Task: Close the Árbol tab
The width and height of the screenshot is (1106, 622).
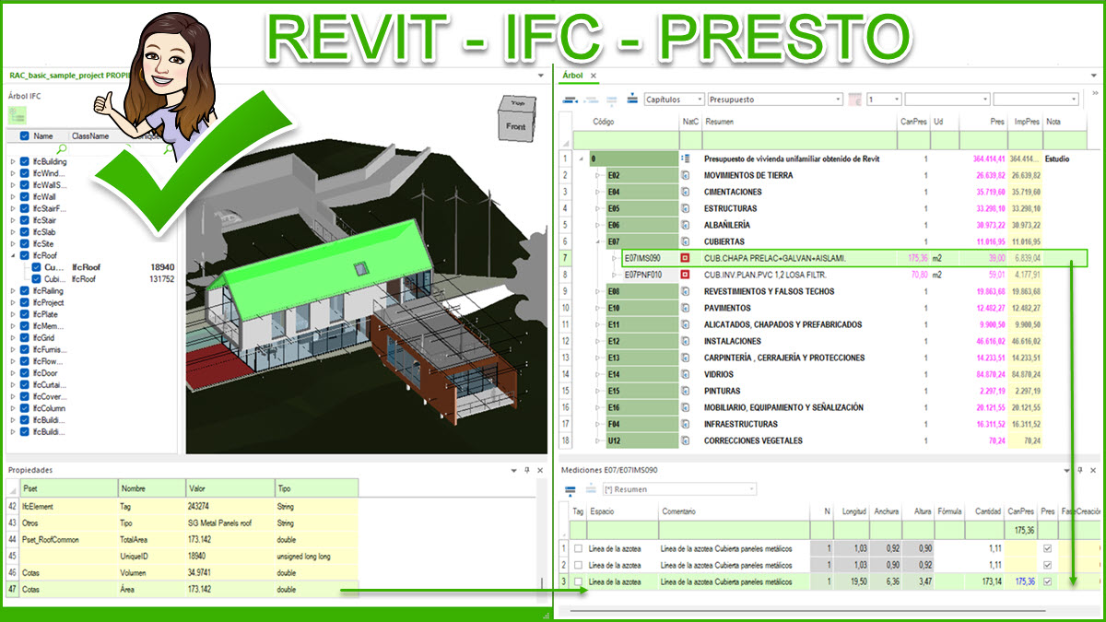Action: [594, 76]
